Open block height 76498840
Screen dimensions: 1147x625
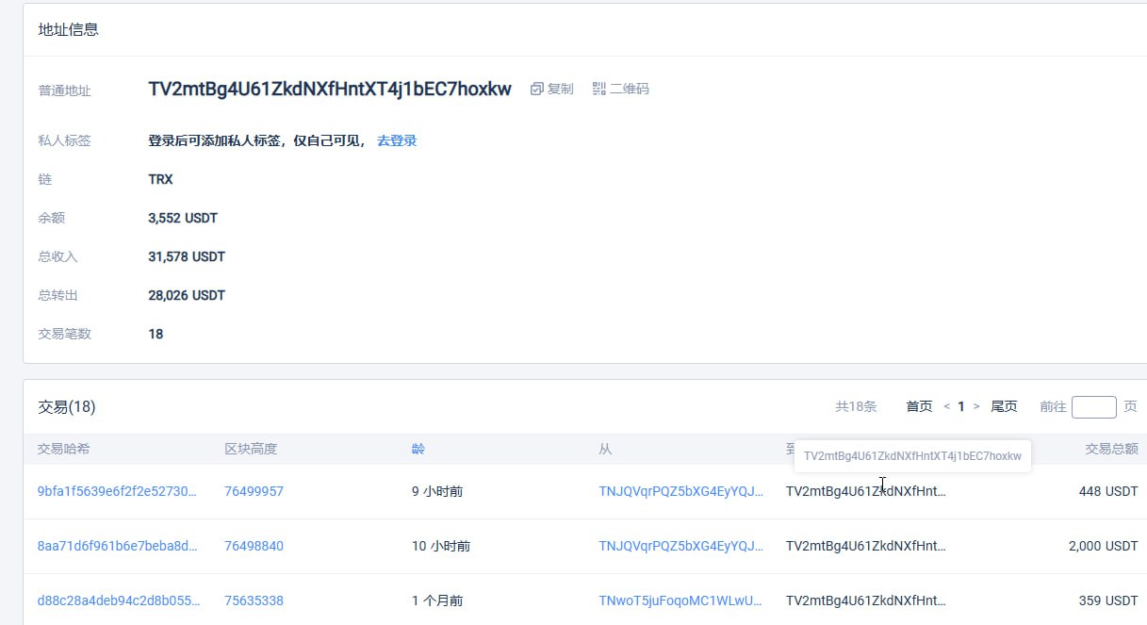pyautogui.click(x=254, y=546)
